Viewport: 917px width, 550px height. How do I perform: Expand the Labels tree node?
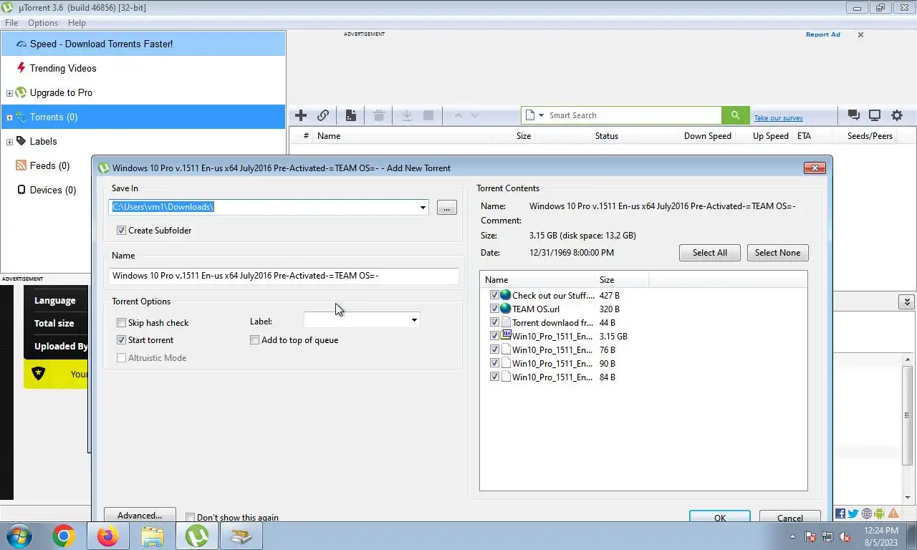(9, 142)
